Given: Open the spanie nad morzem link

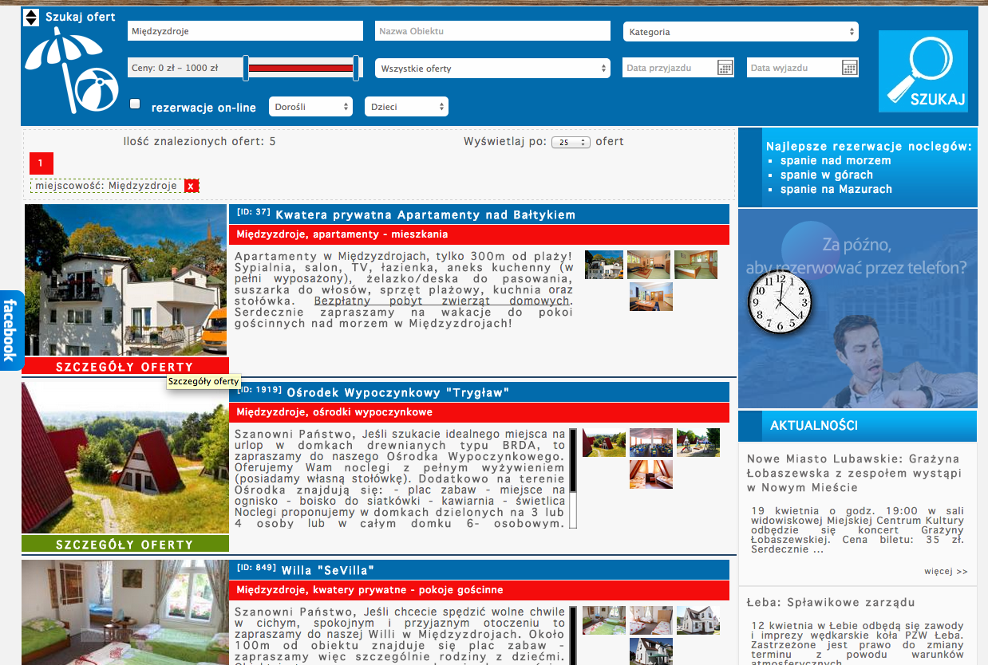Looking at the screenshot, I should coord(835,160).
